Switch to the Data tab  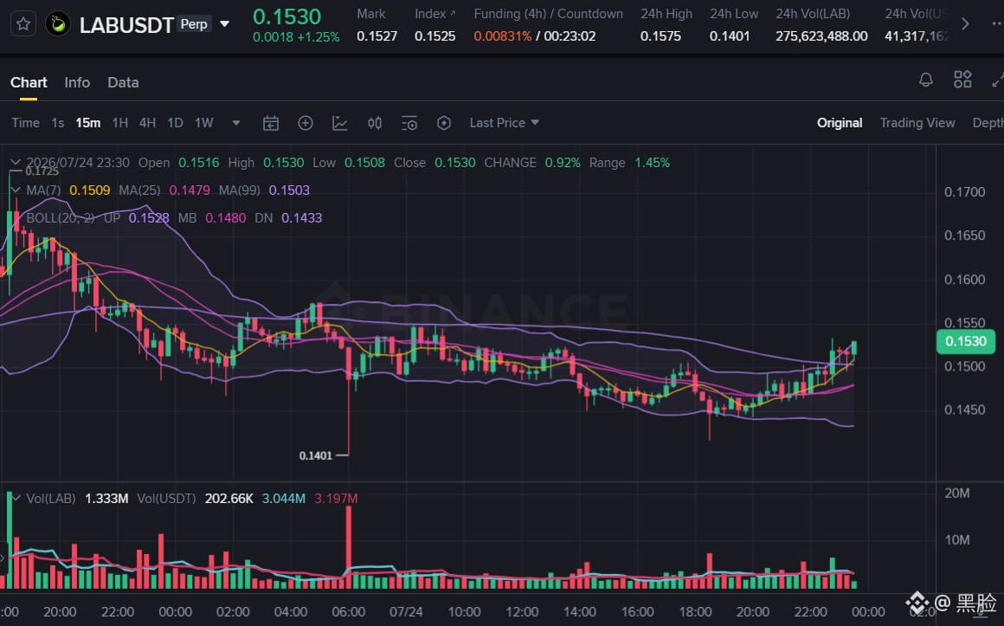pos(123,82)
